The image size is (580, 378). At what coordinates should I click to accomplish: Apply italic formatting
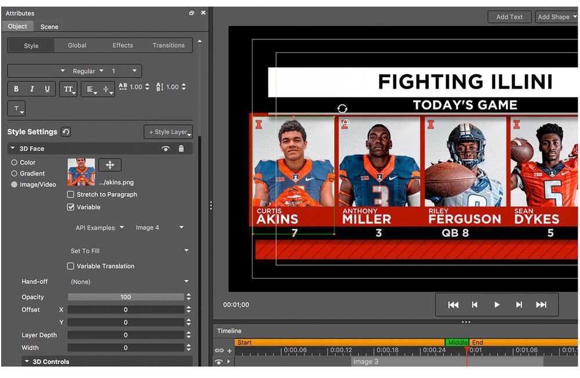[31, 89]
